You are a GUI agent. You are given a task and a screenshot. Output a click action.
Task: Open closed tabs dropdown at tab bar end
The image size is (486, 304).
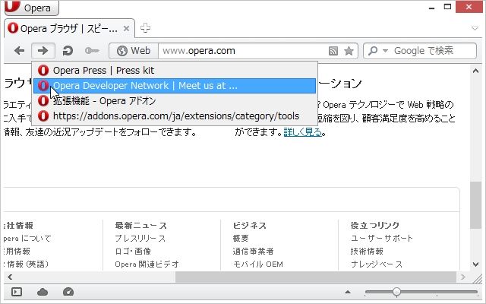(x=475, y=28)
